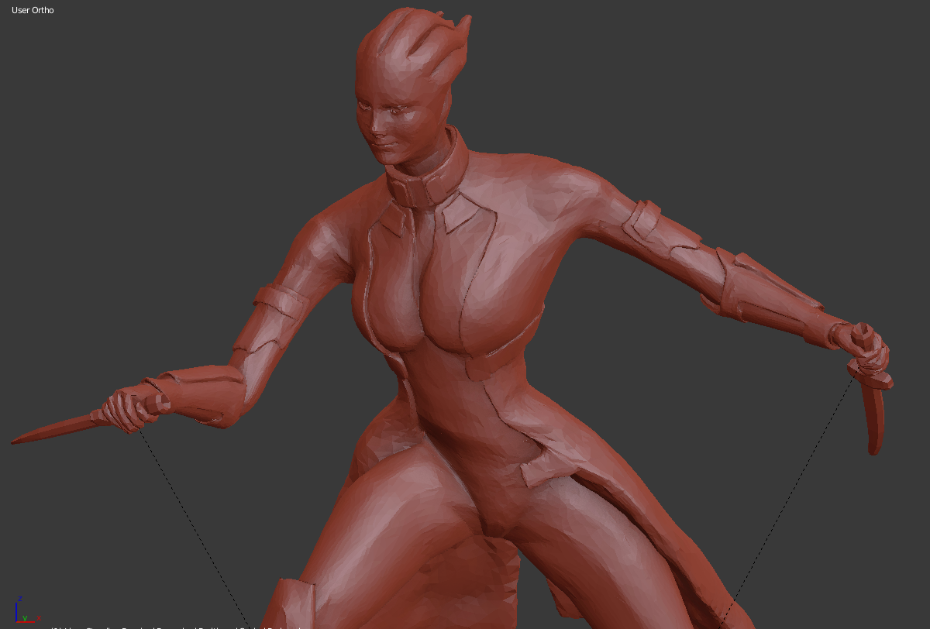Select the straight dagger held in the lower hand
This screenshot has height=629, width=930.
click(x=60, y=428)
